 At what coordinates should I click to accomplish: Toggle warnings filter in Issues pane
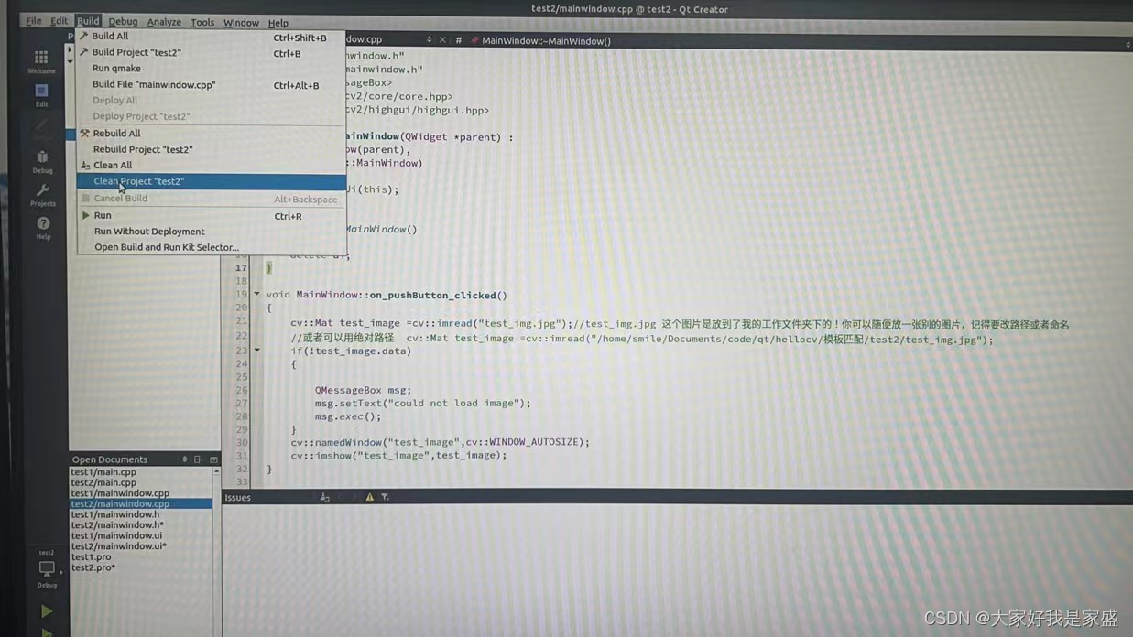pyautogui.click(x=370, y=497)
